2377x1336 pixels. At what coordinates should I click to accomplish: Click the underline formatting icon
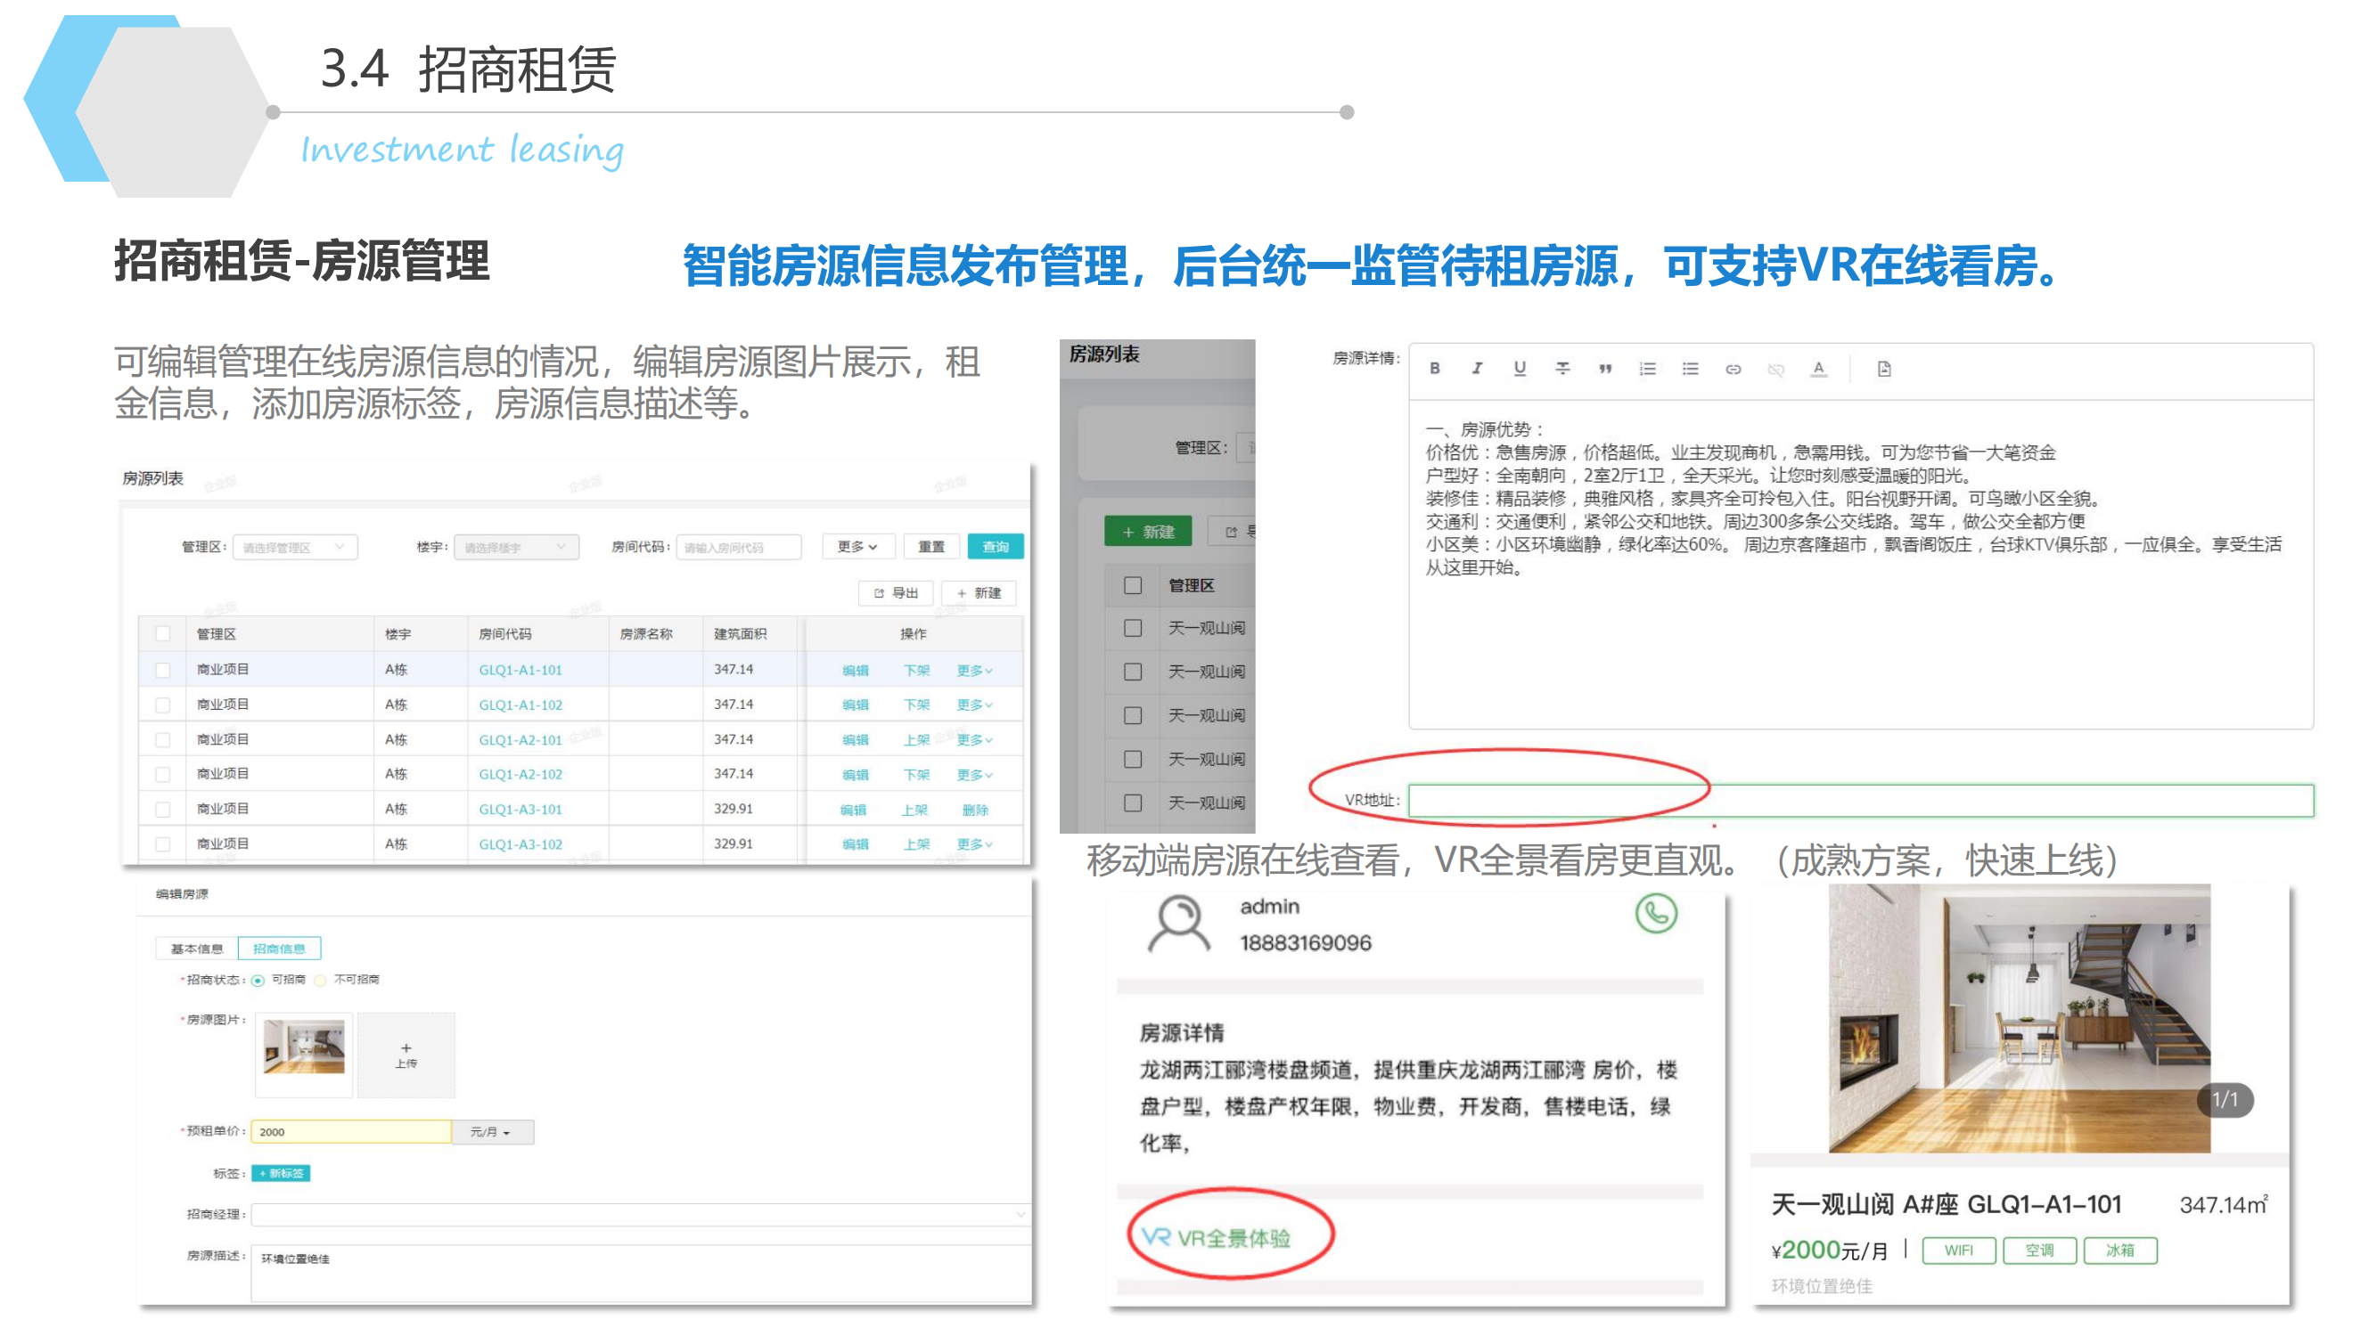(1519, 369)
